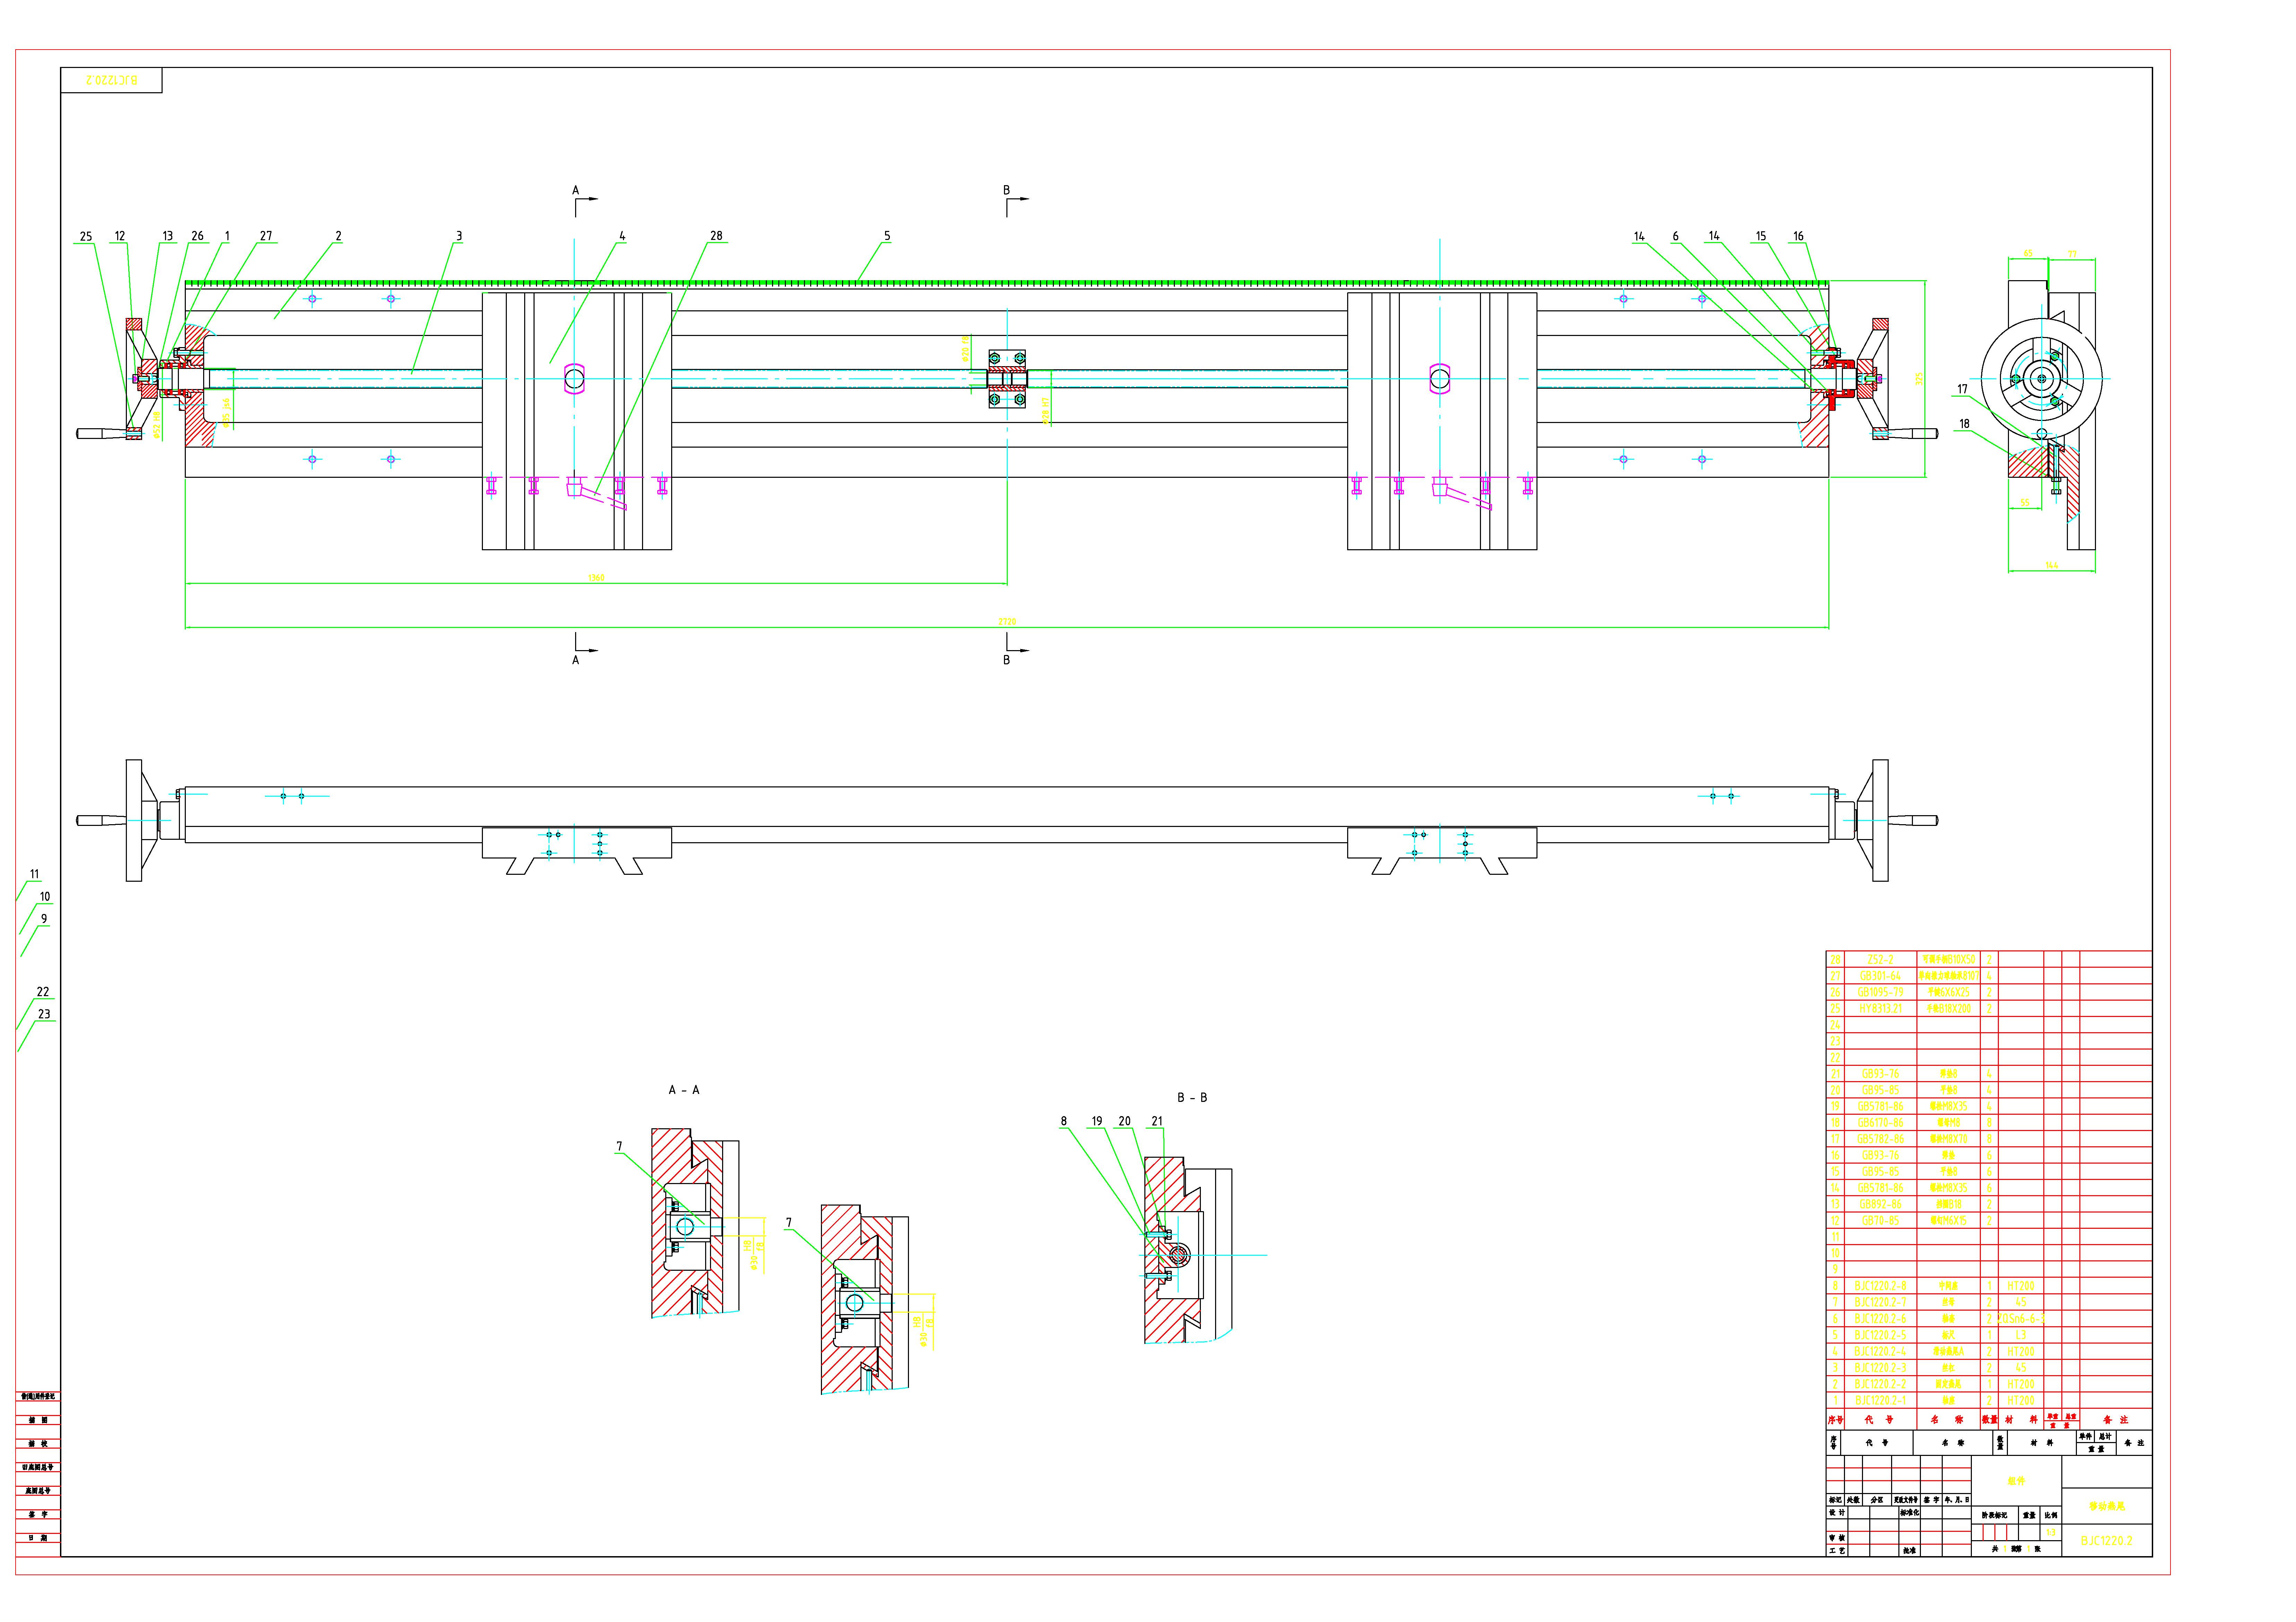Click stray callout 23 at the left margin
2296x1622 pixels.
[44, 1014]
